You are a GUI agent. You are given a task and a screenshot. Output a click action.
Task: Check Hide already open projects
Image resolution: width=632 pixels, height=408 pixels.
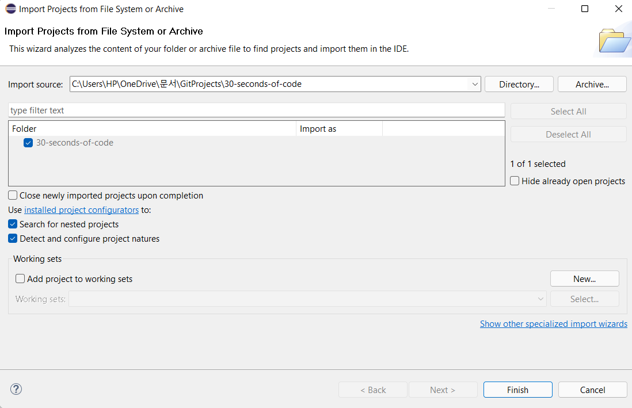pyautogui.click(x=515, y=181)
